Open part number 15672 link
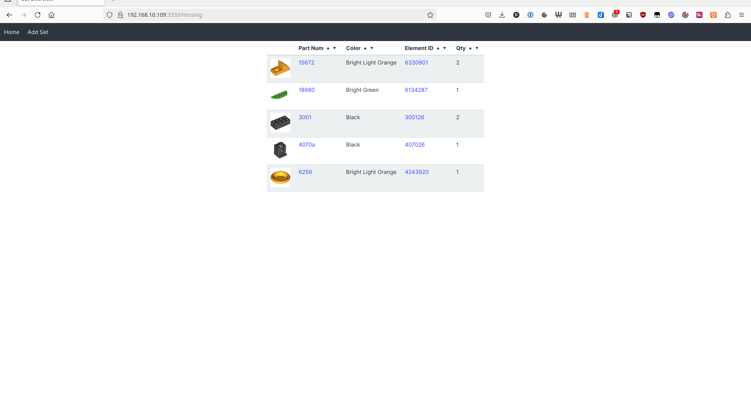 306,63
